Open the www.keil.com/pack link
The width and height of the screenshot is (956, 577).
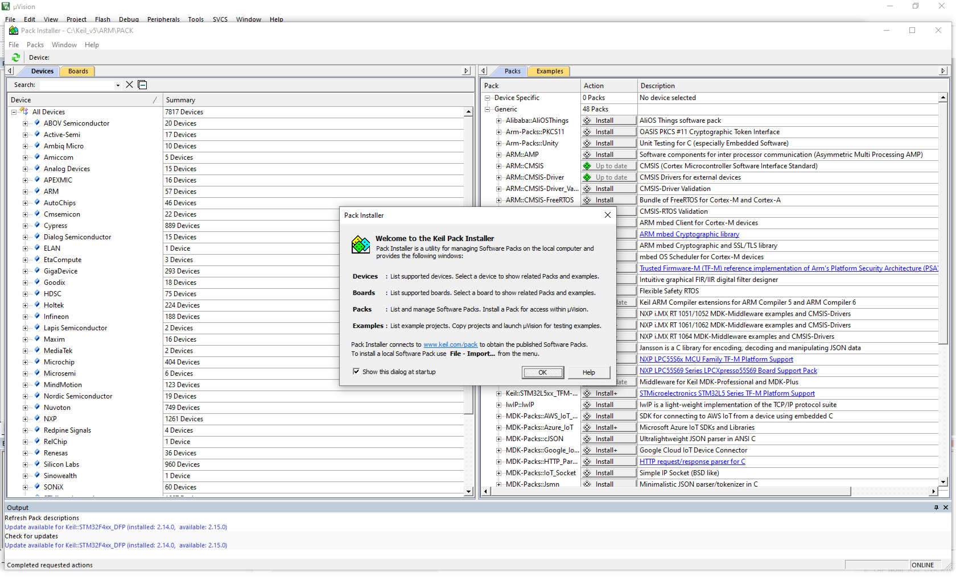[451, 344]
